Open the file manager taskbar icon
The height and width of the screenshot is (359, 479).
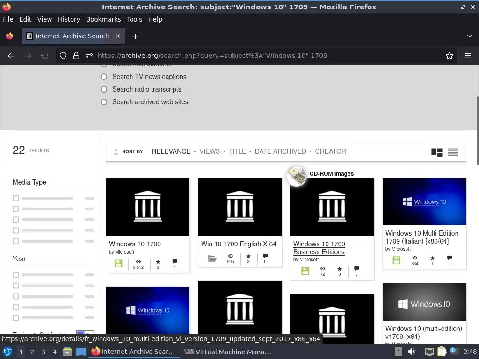point(67,352)
